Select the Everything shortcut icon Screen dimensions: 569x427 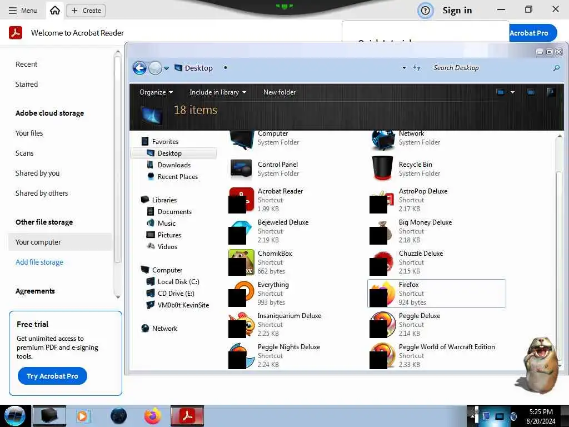point(241,294)
